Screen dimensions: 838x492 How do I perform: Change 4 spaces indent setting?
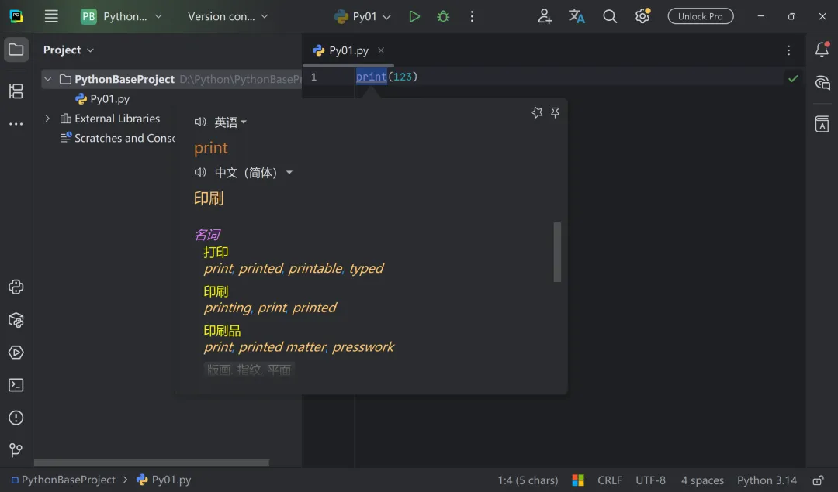tap(702, 480)
